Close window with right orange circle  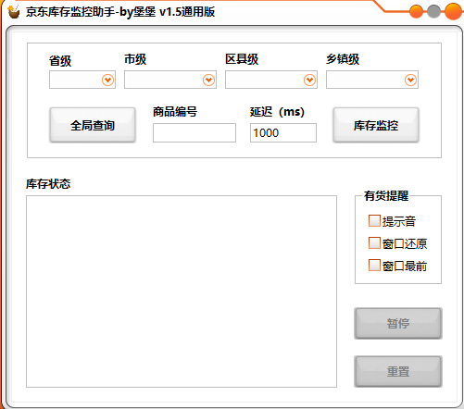453,11
